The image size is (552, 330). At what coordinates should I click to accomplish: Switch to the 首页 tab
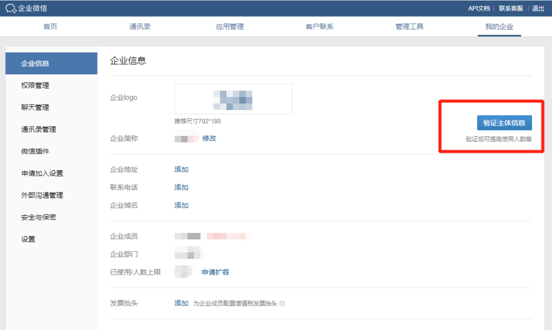50,26
